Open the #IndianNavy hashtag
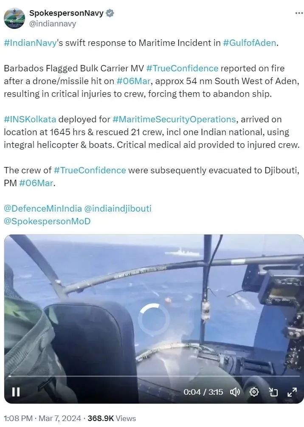The width and height of the screenshot is (304, 427). click(x=30, y=43)
